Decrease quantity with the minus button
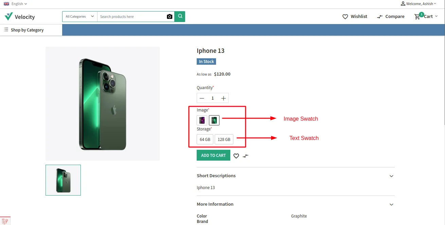The height and width of the screenshot is (225, 445). pyautogui.click(x=202, y=98)
